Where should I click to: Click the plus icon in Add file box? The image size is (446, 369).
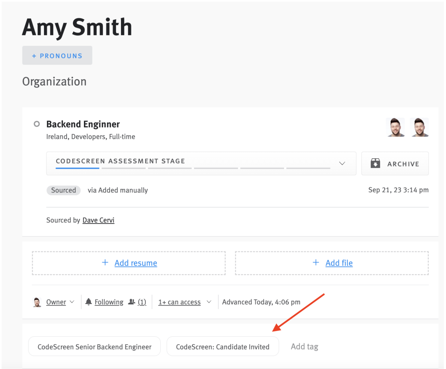316,263
